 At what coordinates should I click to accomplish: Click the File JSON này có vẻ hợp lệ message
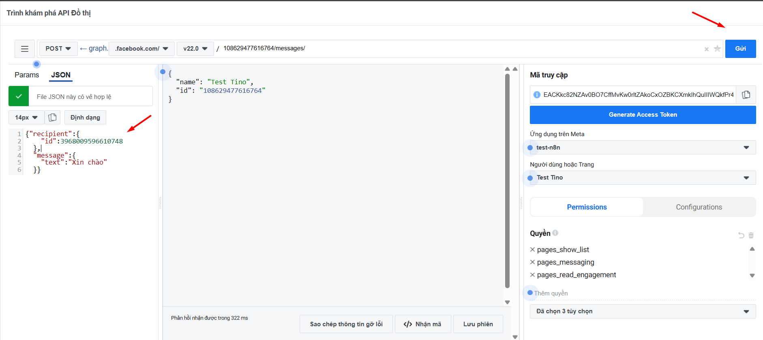[74, 97]
